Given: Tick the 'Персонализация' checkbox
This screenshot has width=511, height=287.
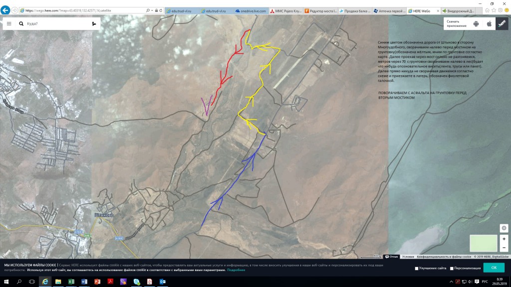Looking at the screenshot, I should (x=452, y=269).
